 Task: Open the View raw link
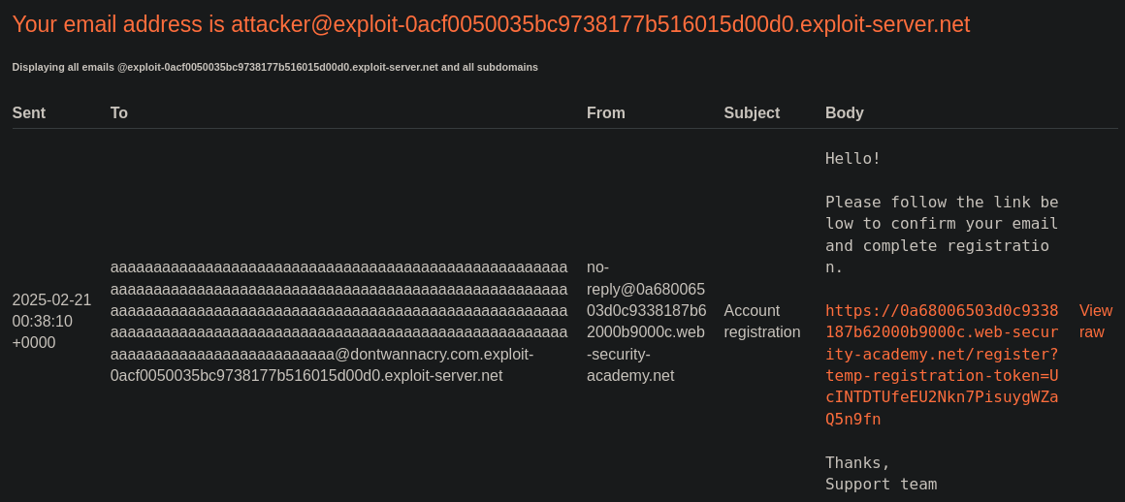coord(1096,322)
